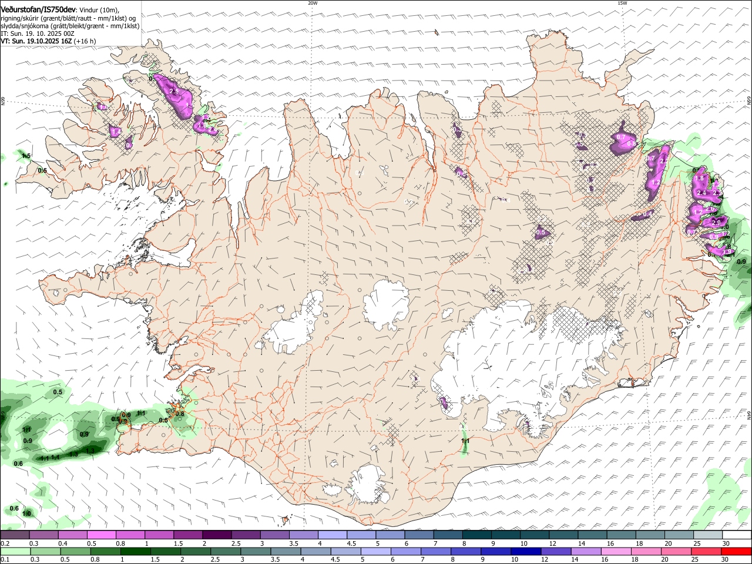Select the palest green 0.1 swatch in lower scale
Screen dimensions: 752x564
(x=15, y=551)
